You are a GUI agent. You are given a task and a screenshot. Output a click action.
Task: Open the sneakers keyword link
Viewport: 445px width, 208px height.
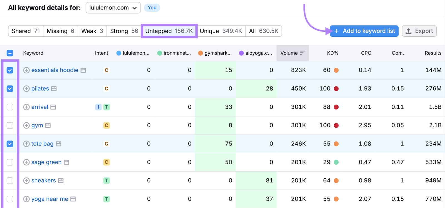pyautogui.click(x=44, y=180)
